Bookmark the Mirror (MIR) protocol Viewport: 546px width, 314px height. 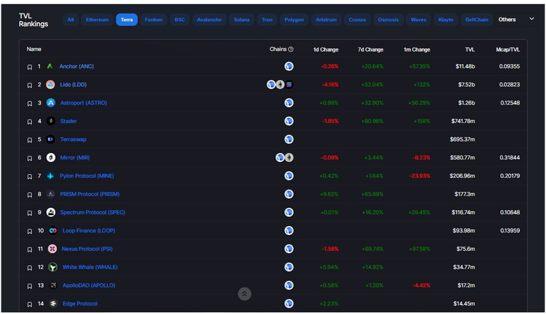30,158
